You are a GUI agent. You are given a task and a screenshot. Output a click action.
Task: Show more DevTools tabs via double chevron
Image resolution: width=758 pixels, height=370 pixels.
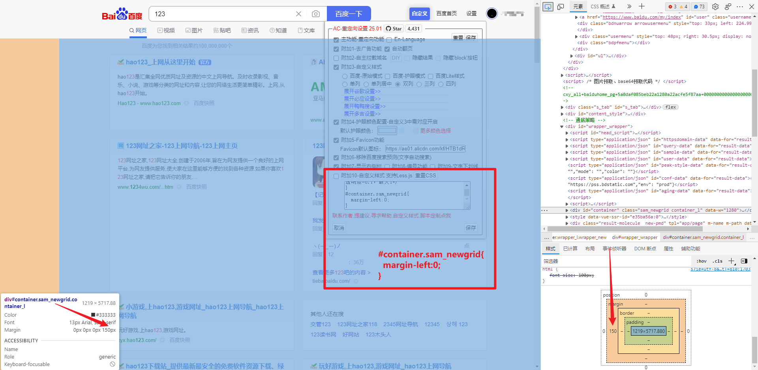(x=629, y=6)
